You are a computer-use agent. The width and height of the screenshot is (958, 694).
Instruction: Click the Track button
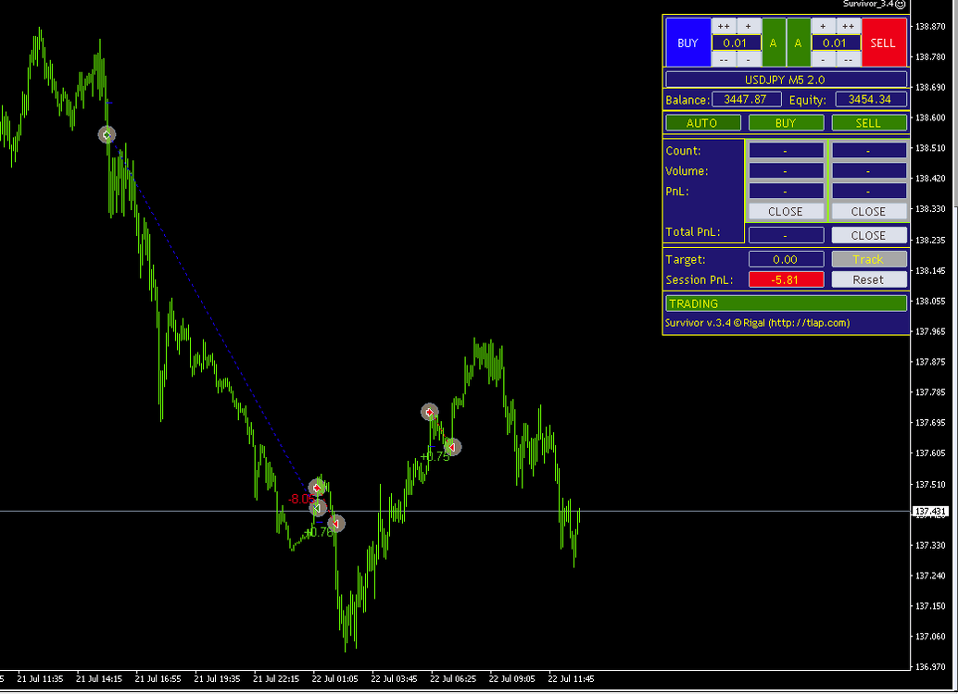click(x=869, y=259)
